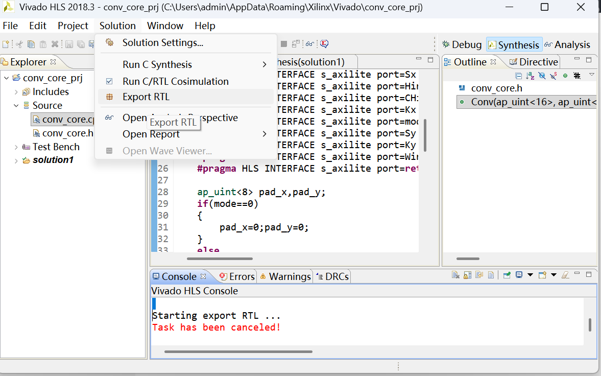Switch to the Debug perspective
601x376 pixels.
pyautogui.click(x=462, y=44)
